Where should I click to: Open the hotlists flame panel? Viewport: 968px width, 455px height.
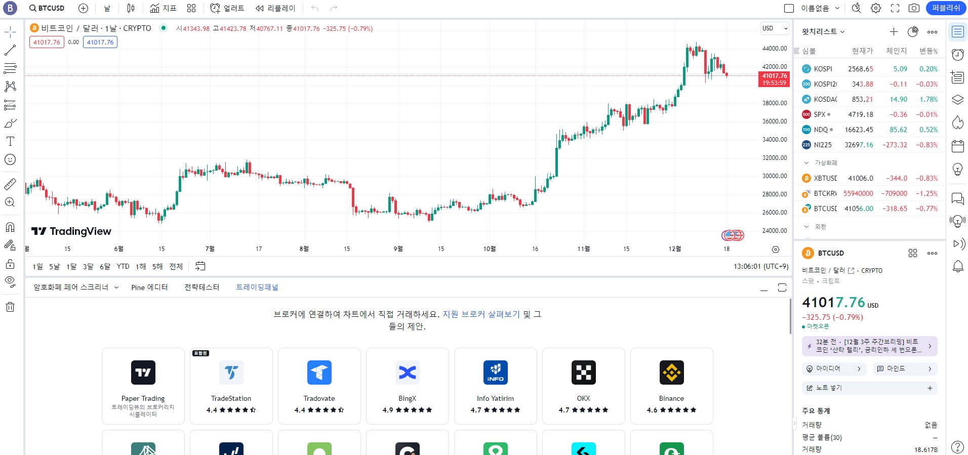957,122
